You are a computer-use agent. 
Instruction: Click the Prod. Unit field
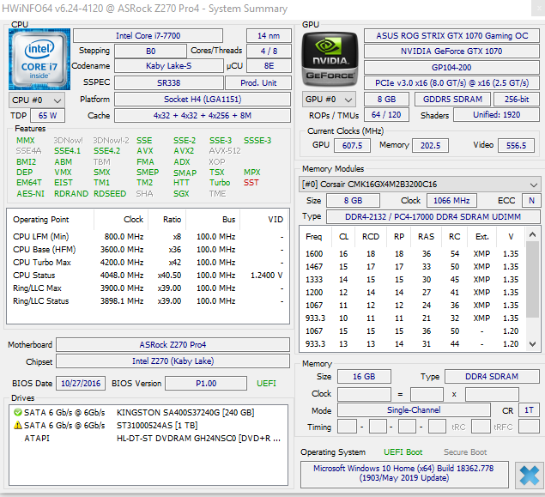(258, 82)
